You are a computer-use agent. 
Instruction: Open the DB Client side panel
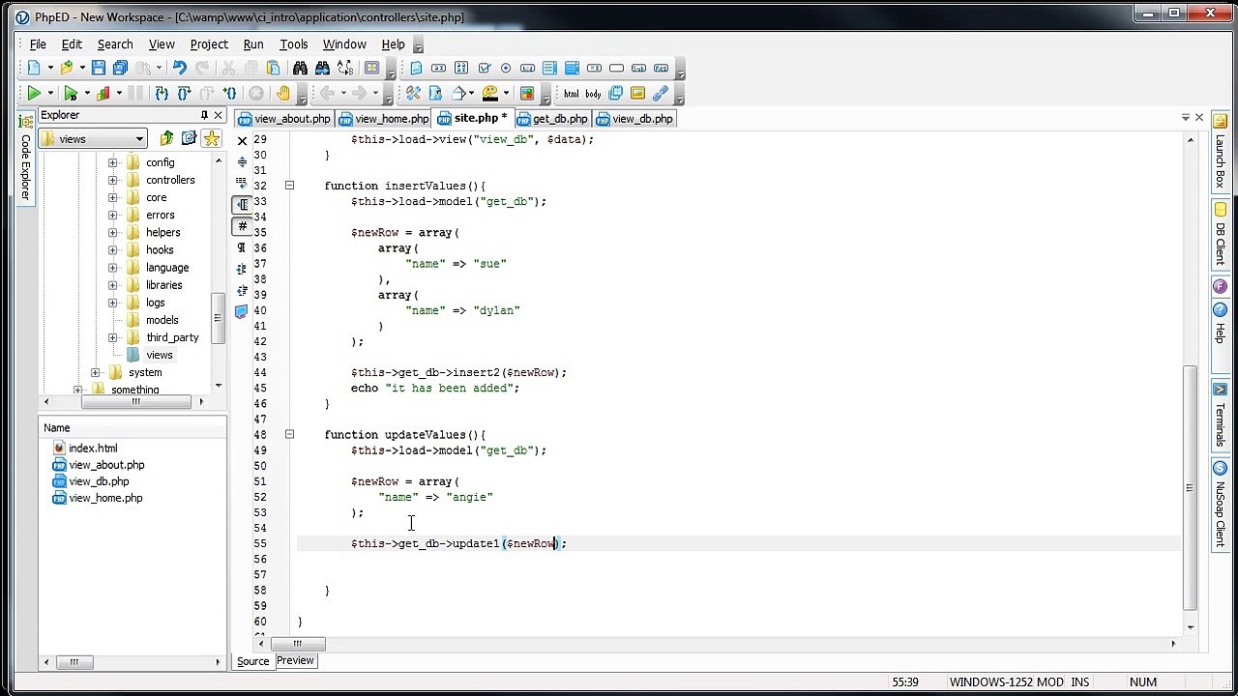click(x=1220, y=237)
